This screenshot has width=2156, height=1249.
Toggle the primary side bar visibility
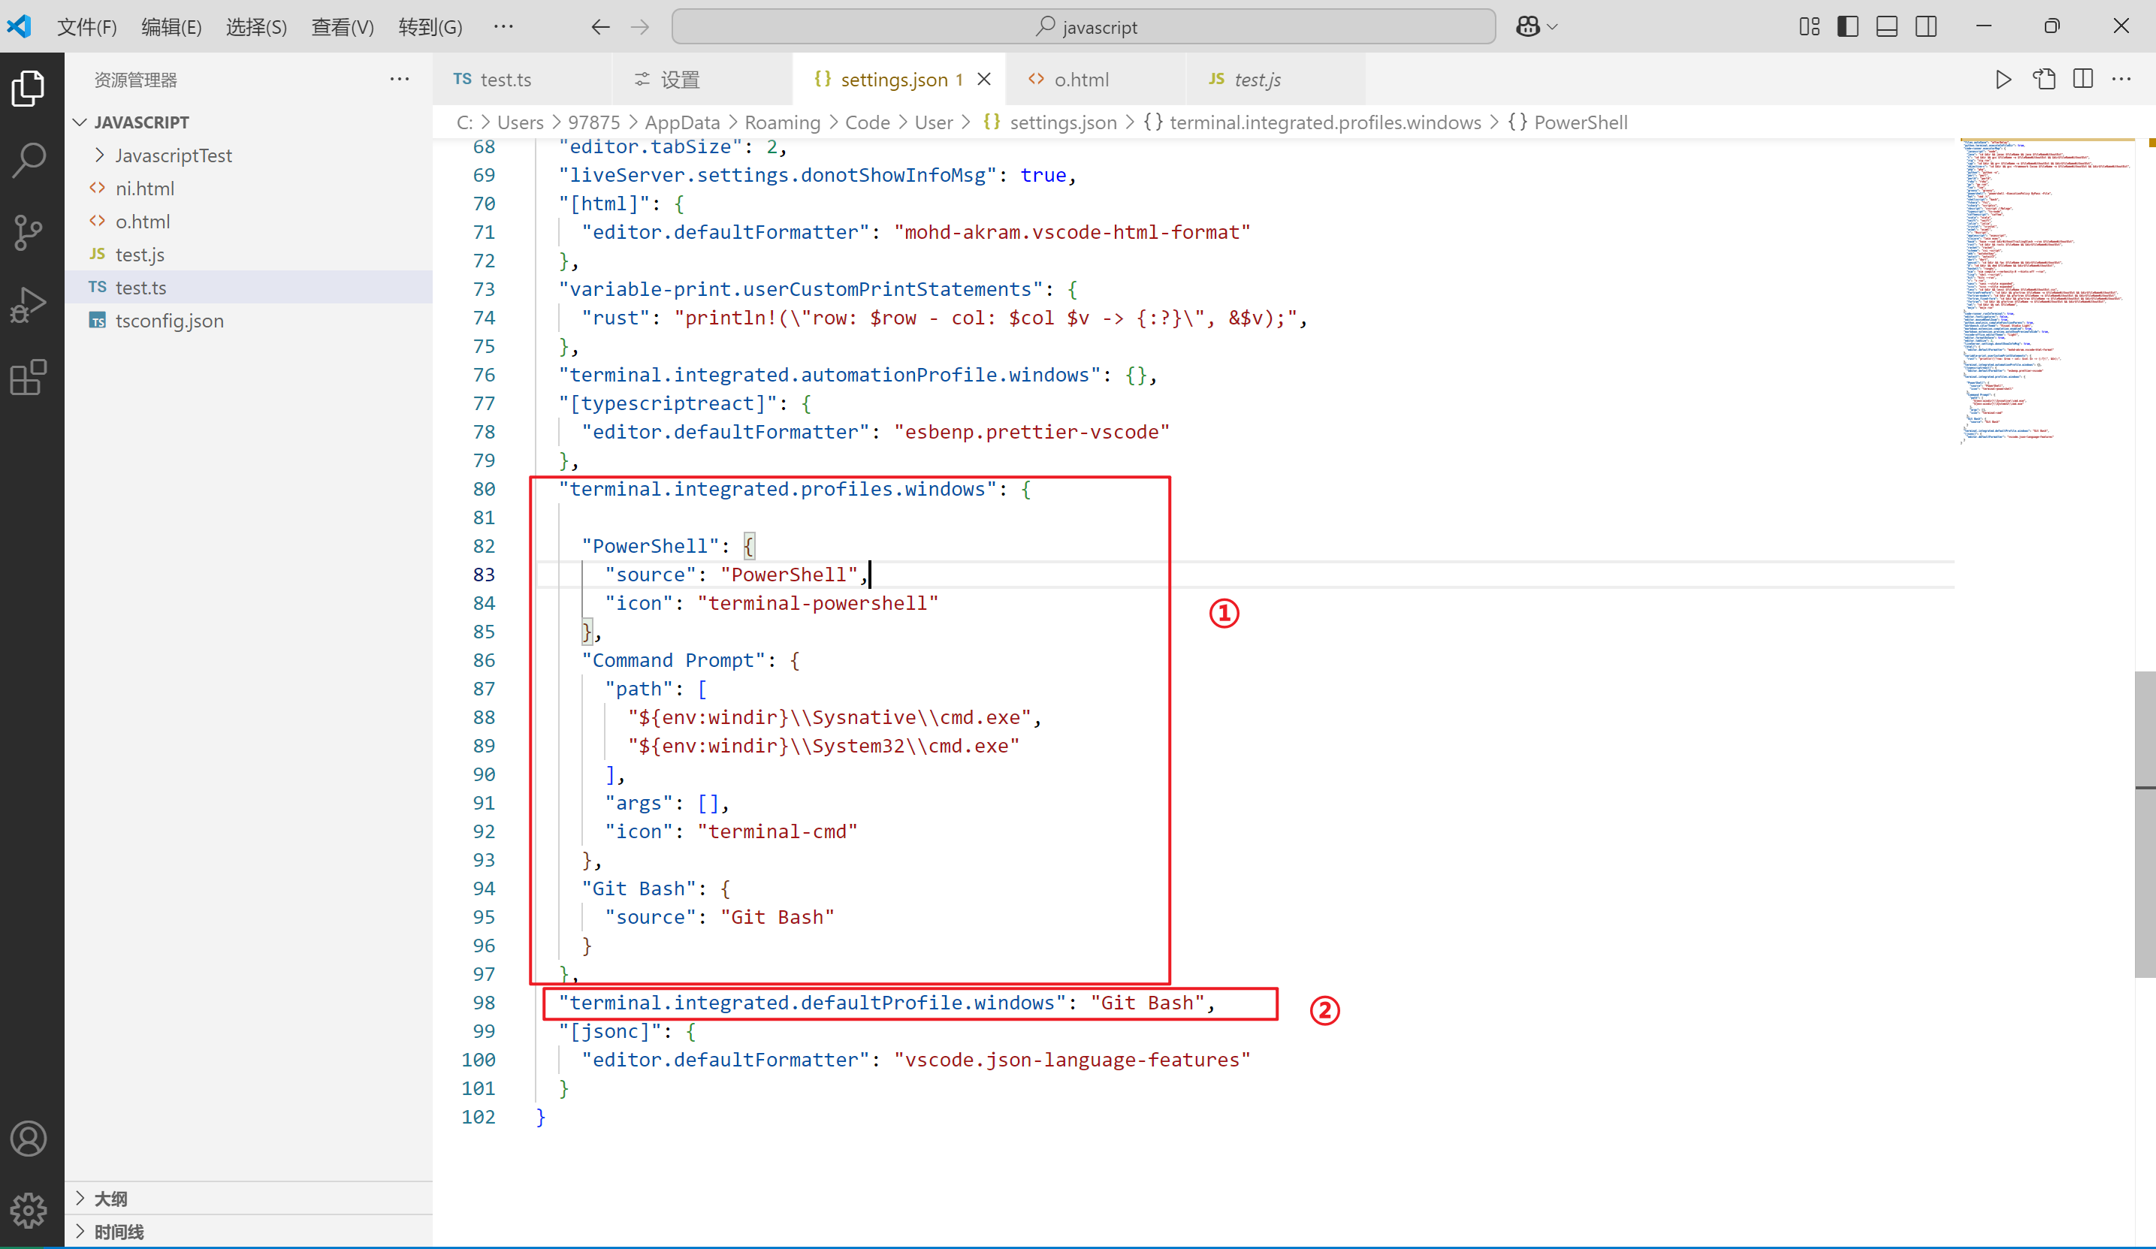pyautogui.click(x=1848, y=26)
